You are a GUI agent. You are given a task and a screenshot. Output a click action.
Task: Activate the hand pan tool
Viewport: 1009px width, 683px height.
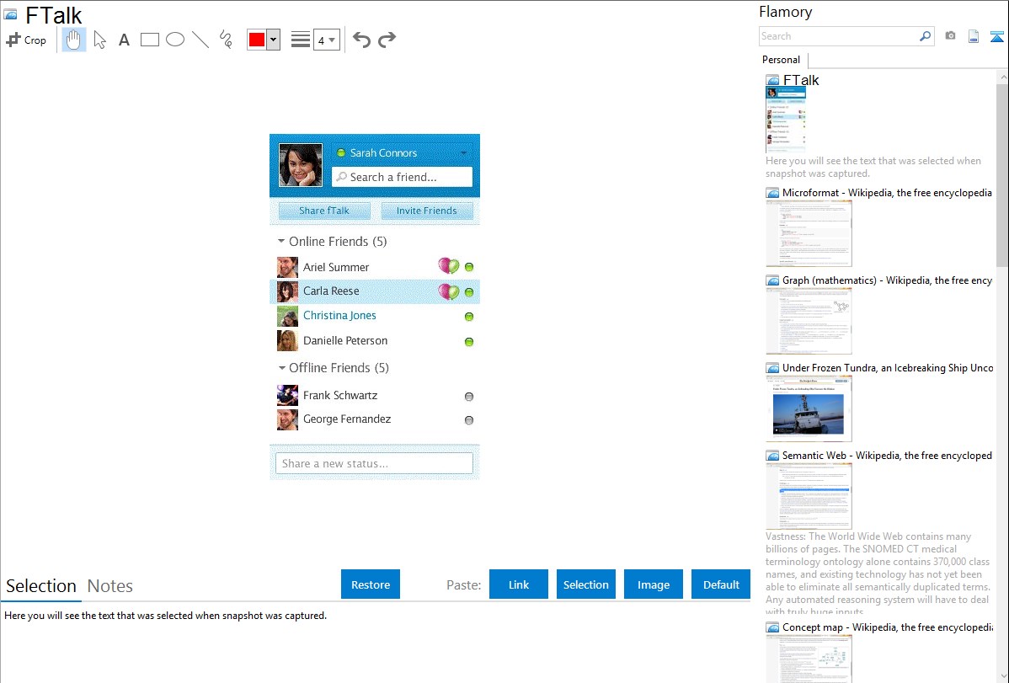pos(73,40)
